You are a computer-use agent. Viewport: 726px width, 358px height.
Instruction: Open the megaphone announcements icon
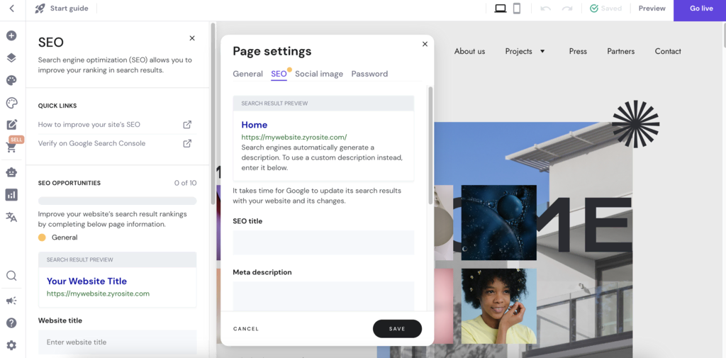(11, 301)
